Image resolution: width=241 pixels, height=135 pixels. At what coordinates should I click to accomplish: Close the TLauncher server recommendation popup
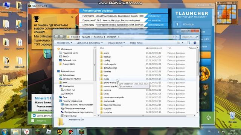tap(72, 17)
